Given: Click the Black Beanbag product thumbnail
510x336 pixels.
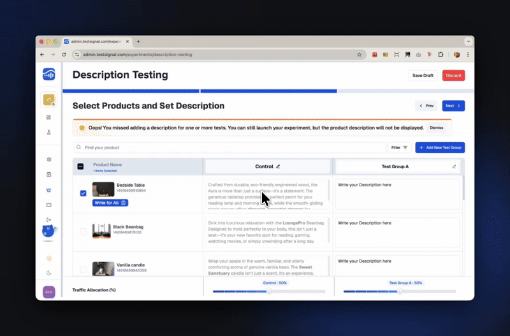Looking at the screenshot, I should tap(101, 231).
